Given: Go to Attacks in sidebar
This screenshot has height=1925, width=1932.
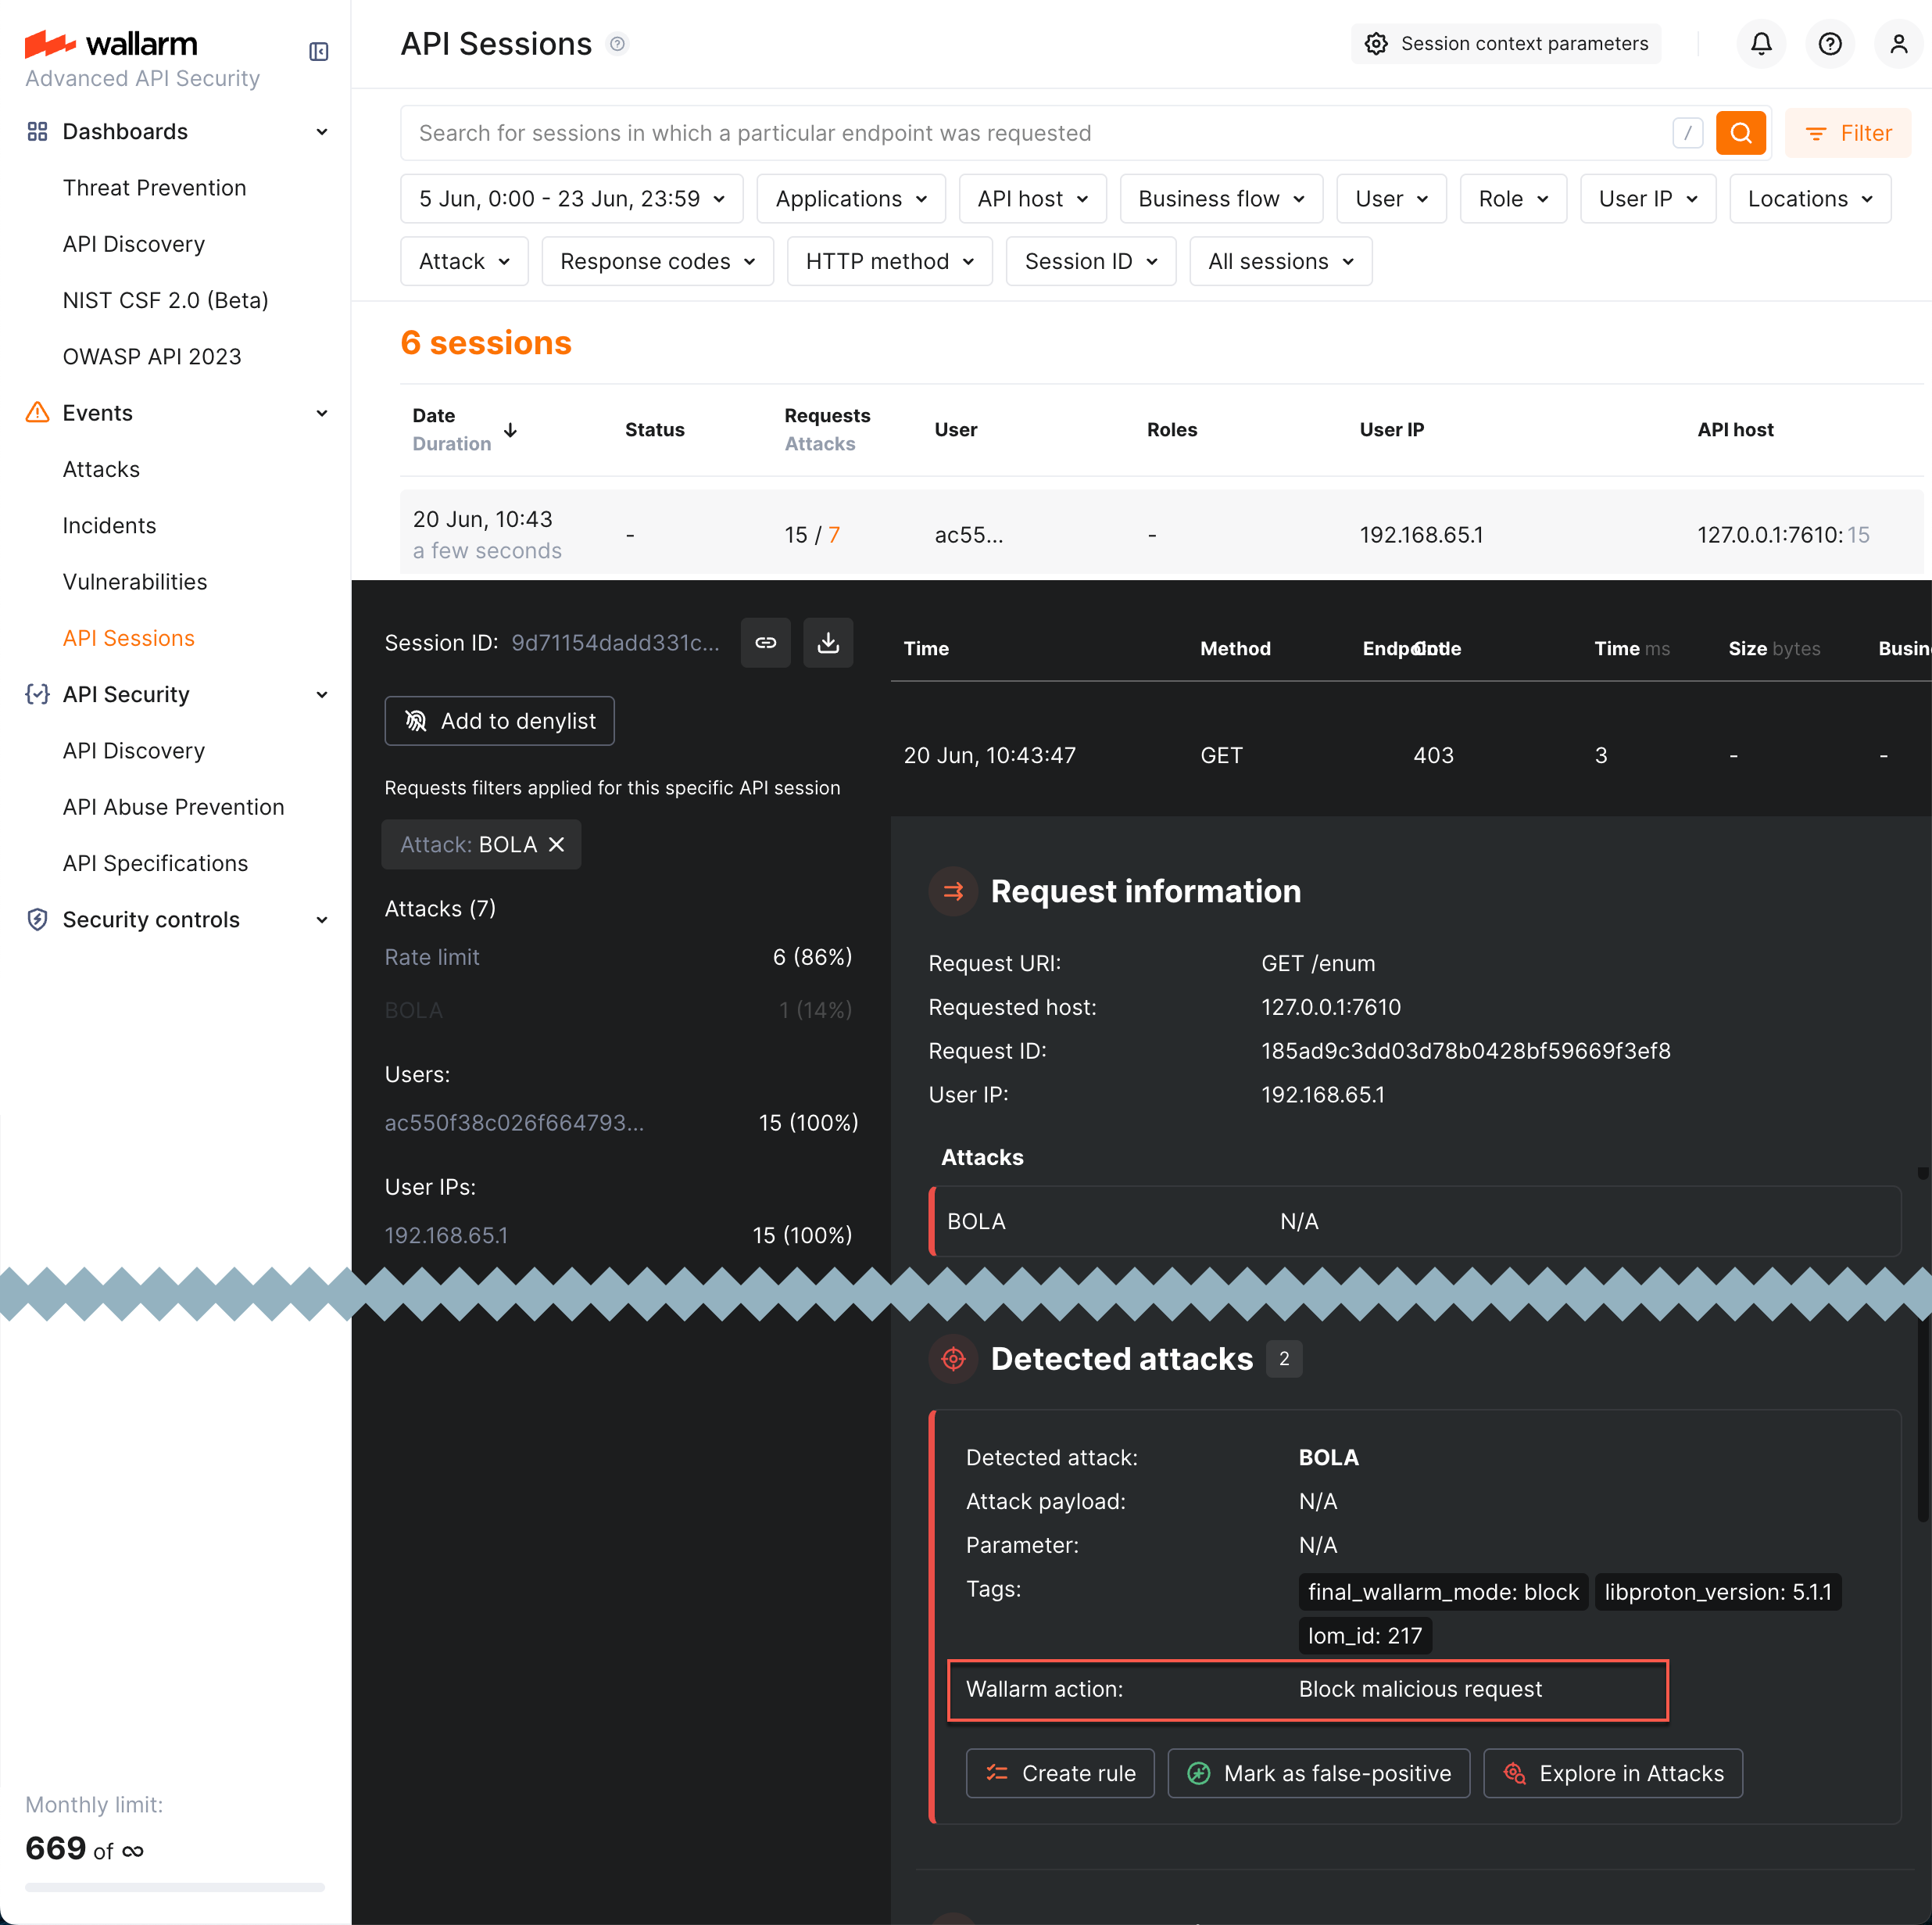Looking at the screenshot, I should [x=101, y=469].
